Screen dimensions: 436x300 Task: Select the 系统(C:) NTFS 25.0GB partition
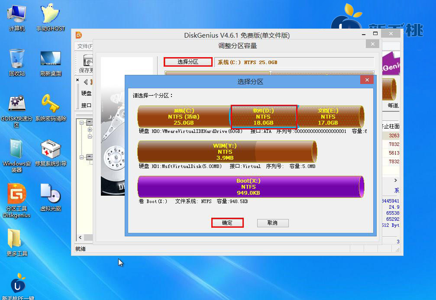[x=184, y=117]
